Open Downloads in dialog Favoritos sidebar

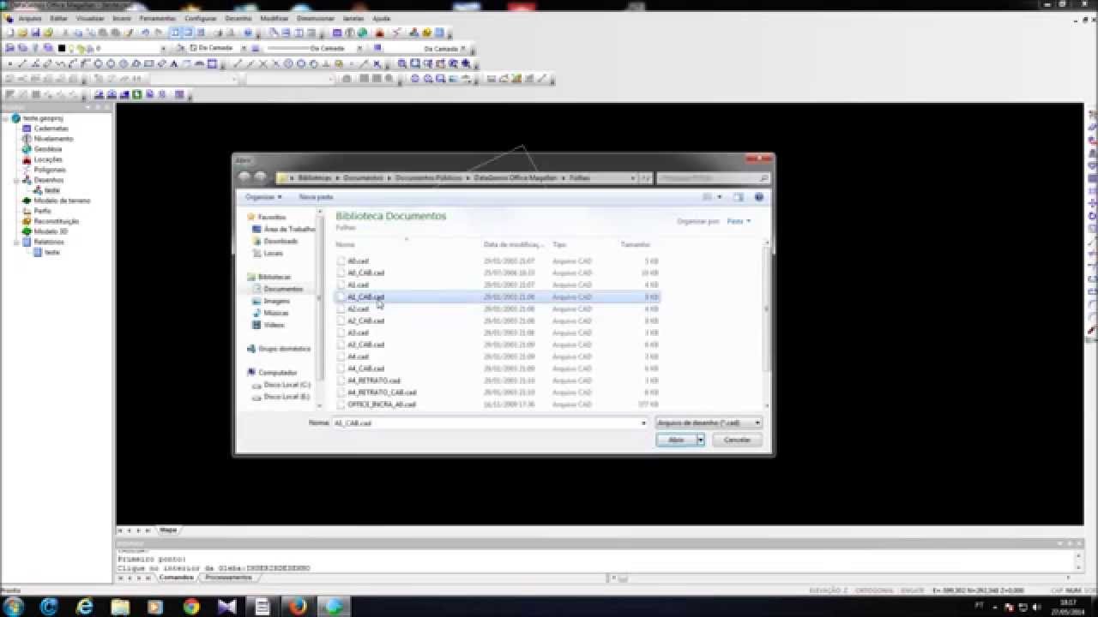tap(281, 242)
